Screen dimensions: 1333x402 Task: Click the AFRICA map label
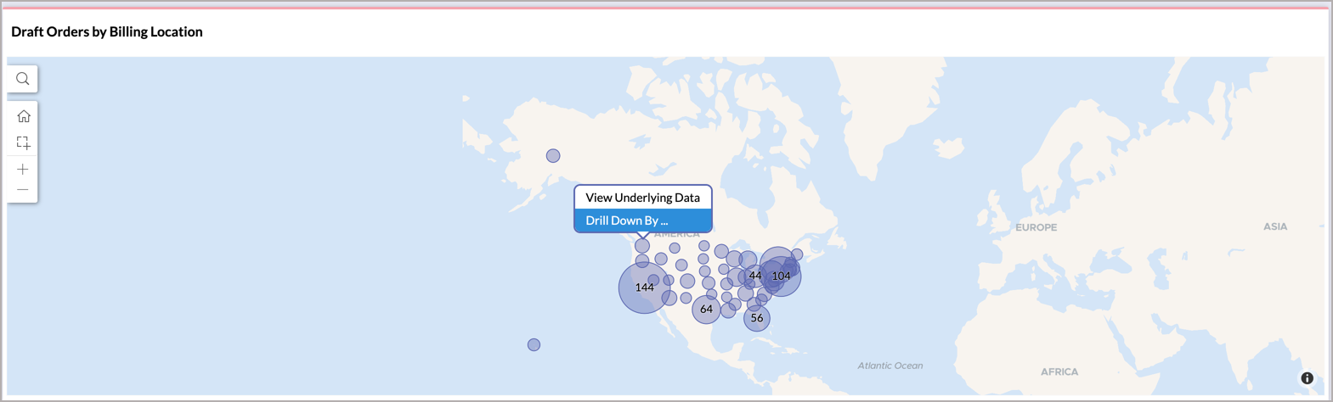[x=1059, y=371]
